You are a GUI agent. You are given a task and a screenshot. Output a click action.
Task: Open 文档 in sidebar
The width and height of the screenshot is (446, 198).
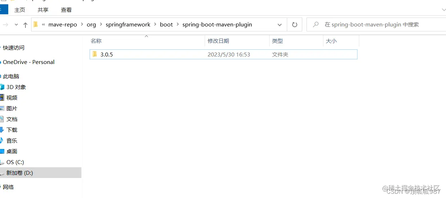coord(12,119)
